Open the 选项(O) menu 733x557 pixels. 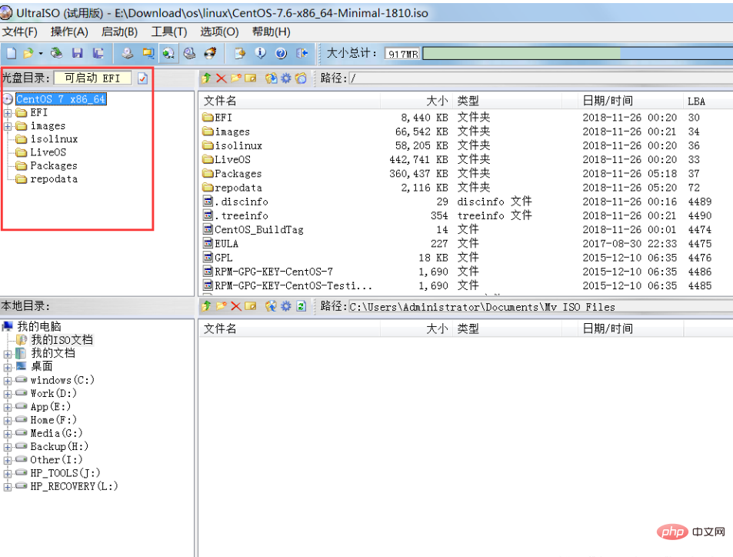pyautogui.click(x=219, y=32)
